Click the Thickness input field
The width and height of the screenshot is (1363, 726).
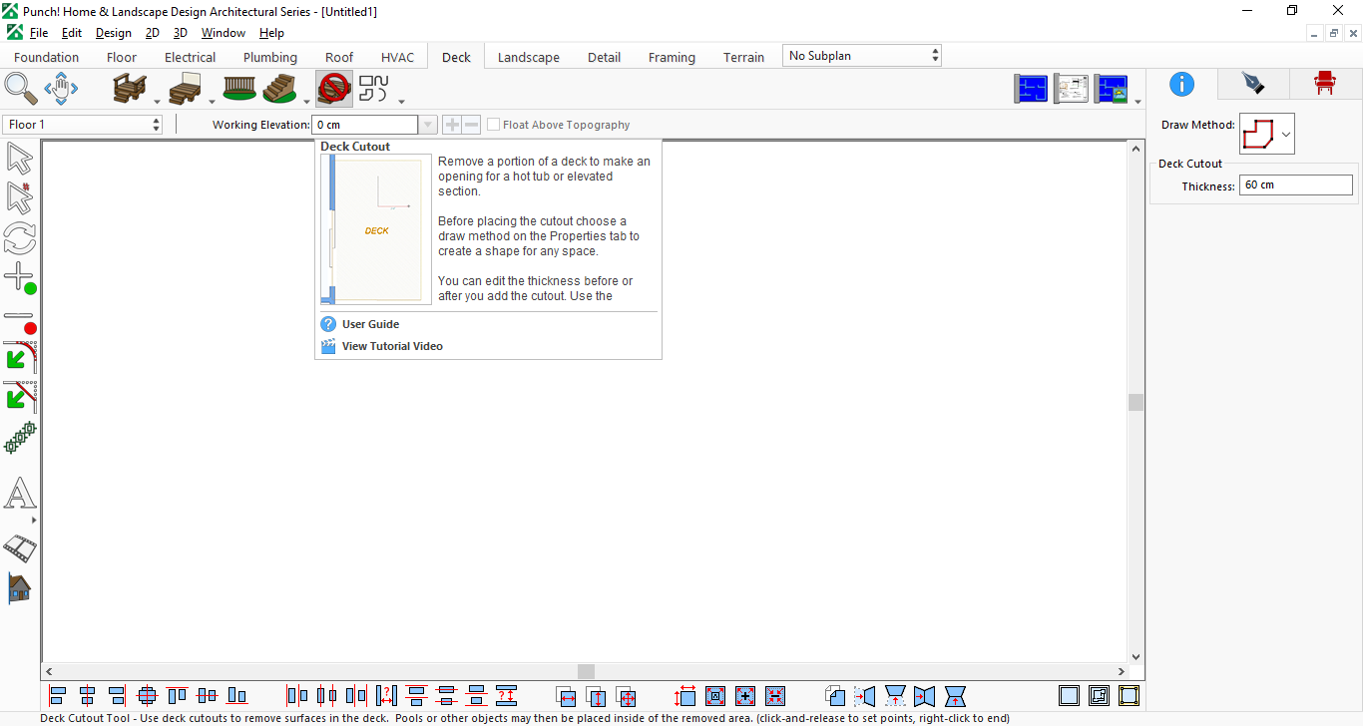(x=1295, y=185)
